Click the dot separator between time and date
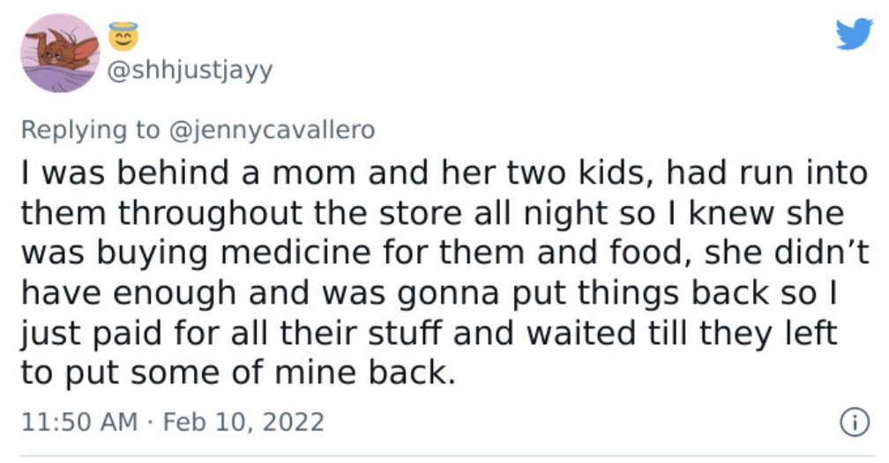 150,423
